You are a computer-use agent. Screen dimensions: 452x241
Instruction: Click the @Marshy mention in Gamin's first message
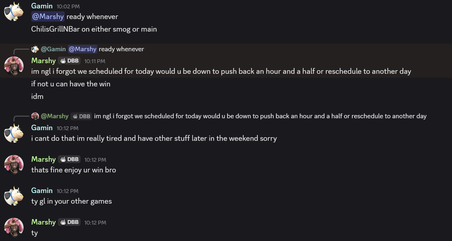48,16
